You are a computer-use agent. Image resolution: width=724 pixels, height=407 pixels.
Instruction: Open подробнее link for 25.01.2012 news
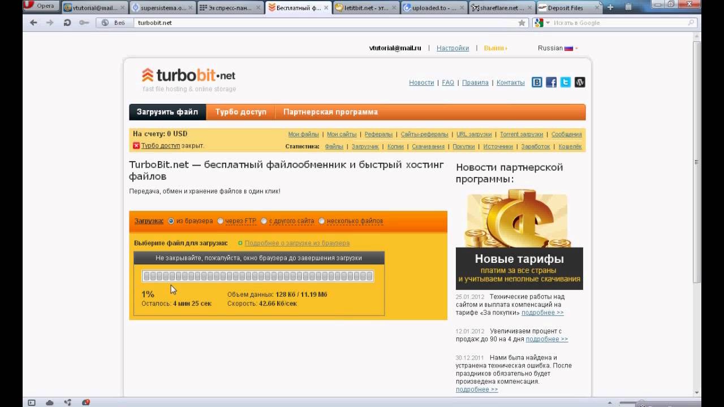pos(542,313)
